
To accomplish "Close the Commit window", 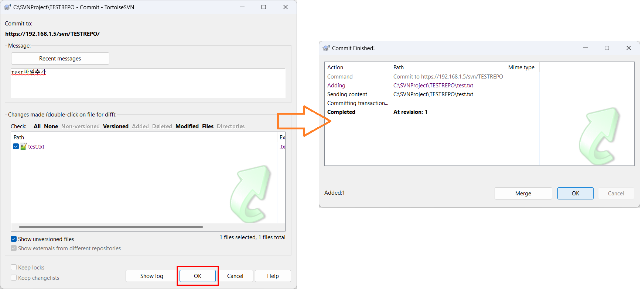I will [x=286, y=7].
